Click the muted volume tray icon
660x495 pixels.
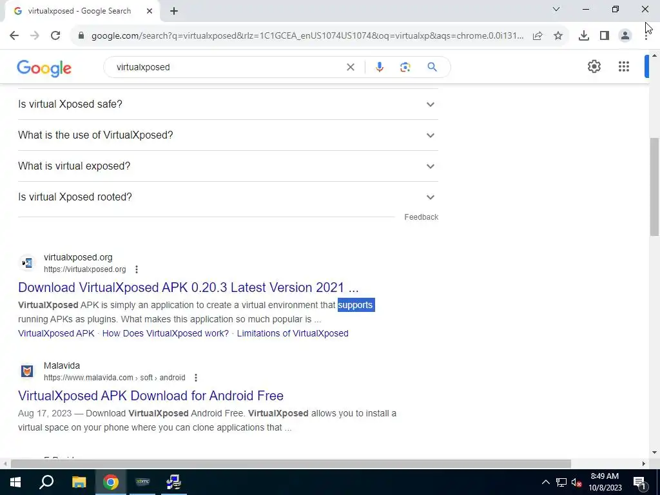pyautogui.click(x=576, y=482)
